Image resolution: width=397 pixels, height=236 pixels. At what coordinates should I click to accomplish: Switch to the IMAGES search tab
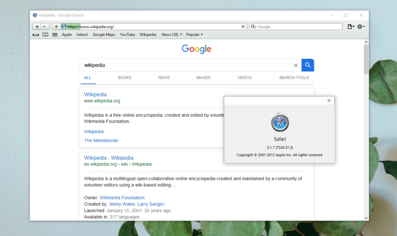click(x=203, y=78)
